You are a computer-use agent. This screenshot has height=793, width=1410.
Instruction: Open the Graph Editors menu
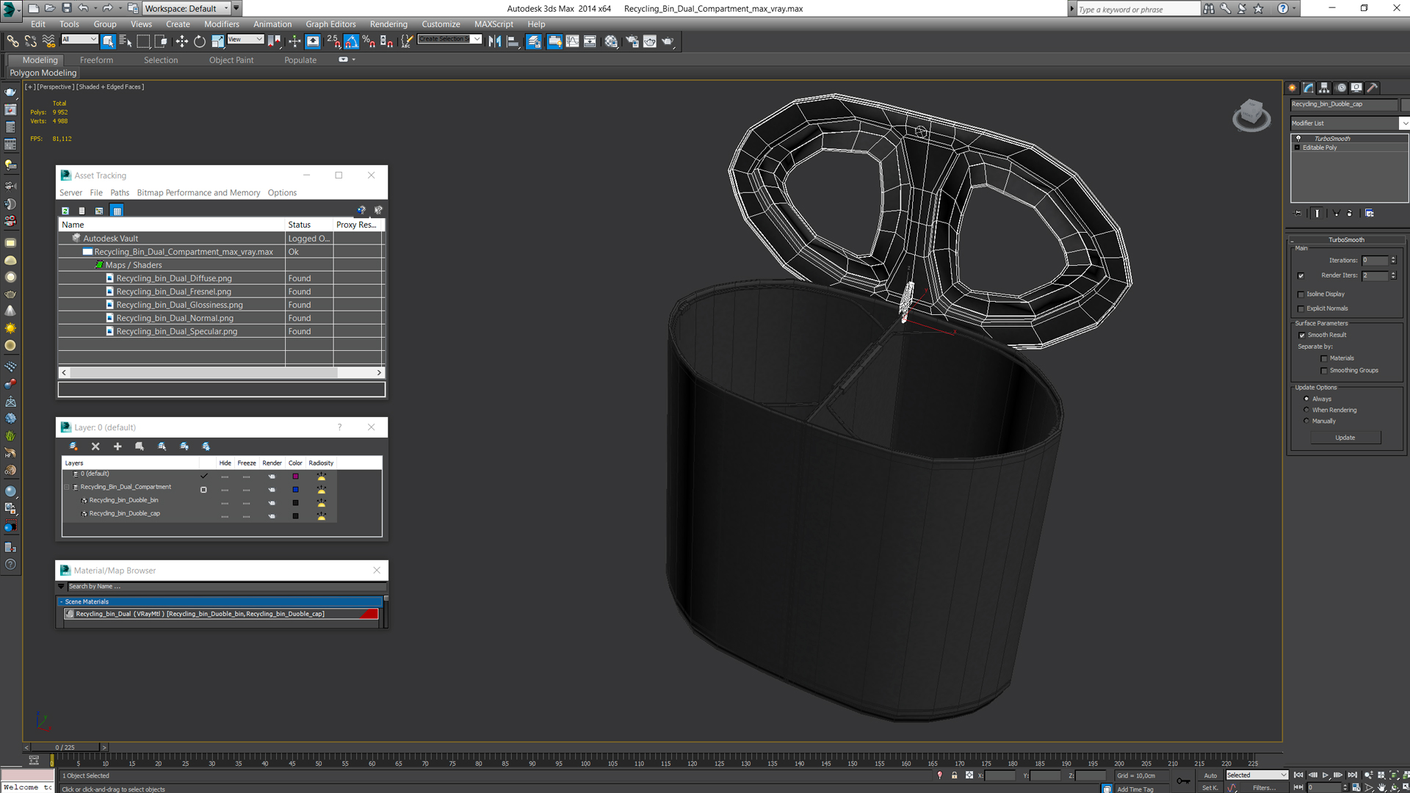pyautogui.click(x=330, y=24)
